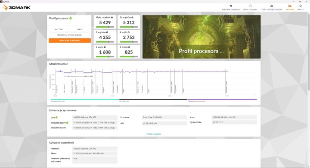Click the green checkmark next to GPU

pos(56,117)
